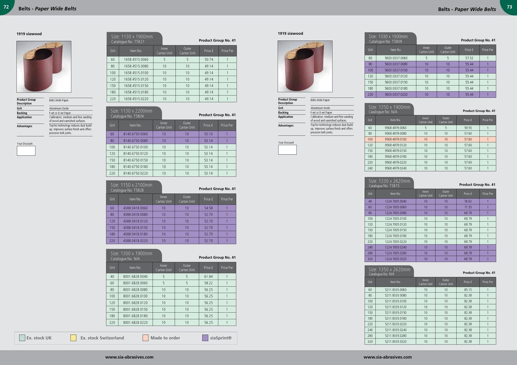Viewport: 517px width, 365px height.
Task: Click item number 1658.4515.0060
Action: pyautogui.click(x=136, y=60)
